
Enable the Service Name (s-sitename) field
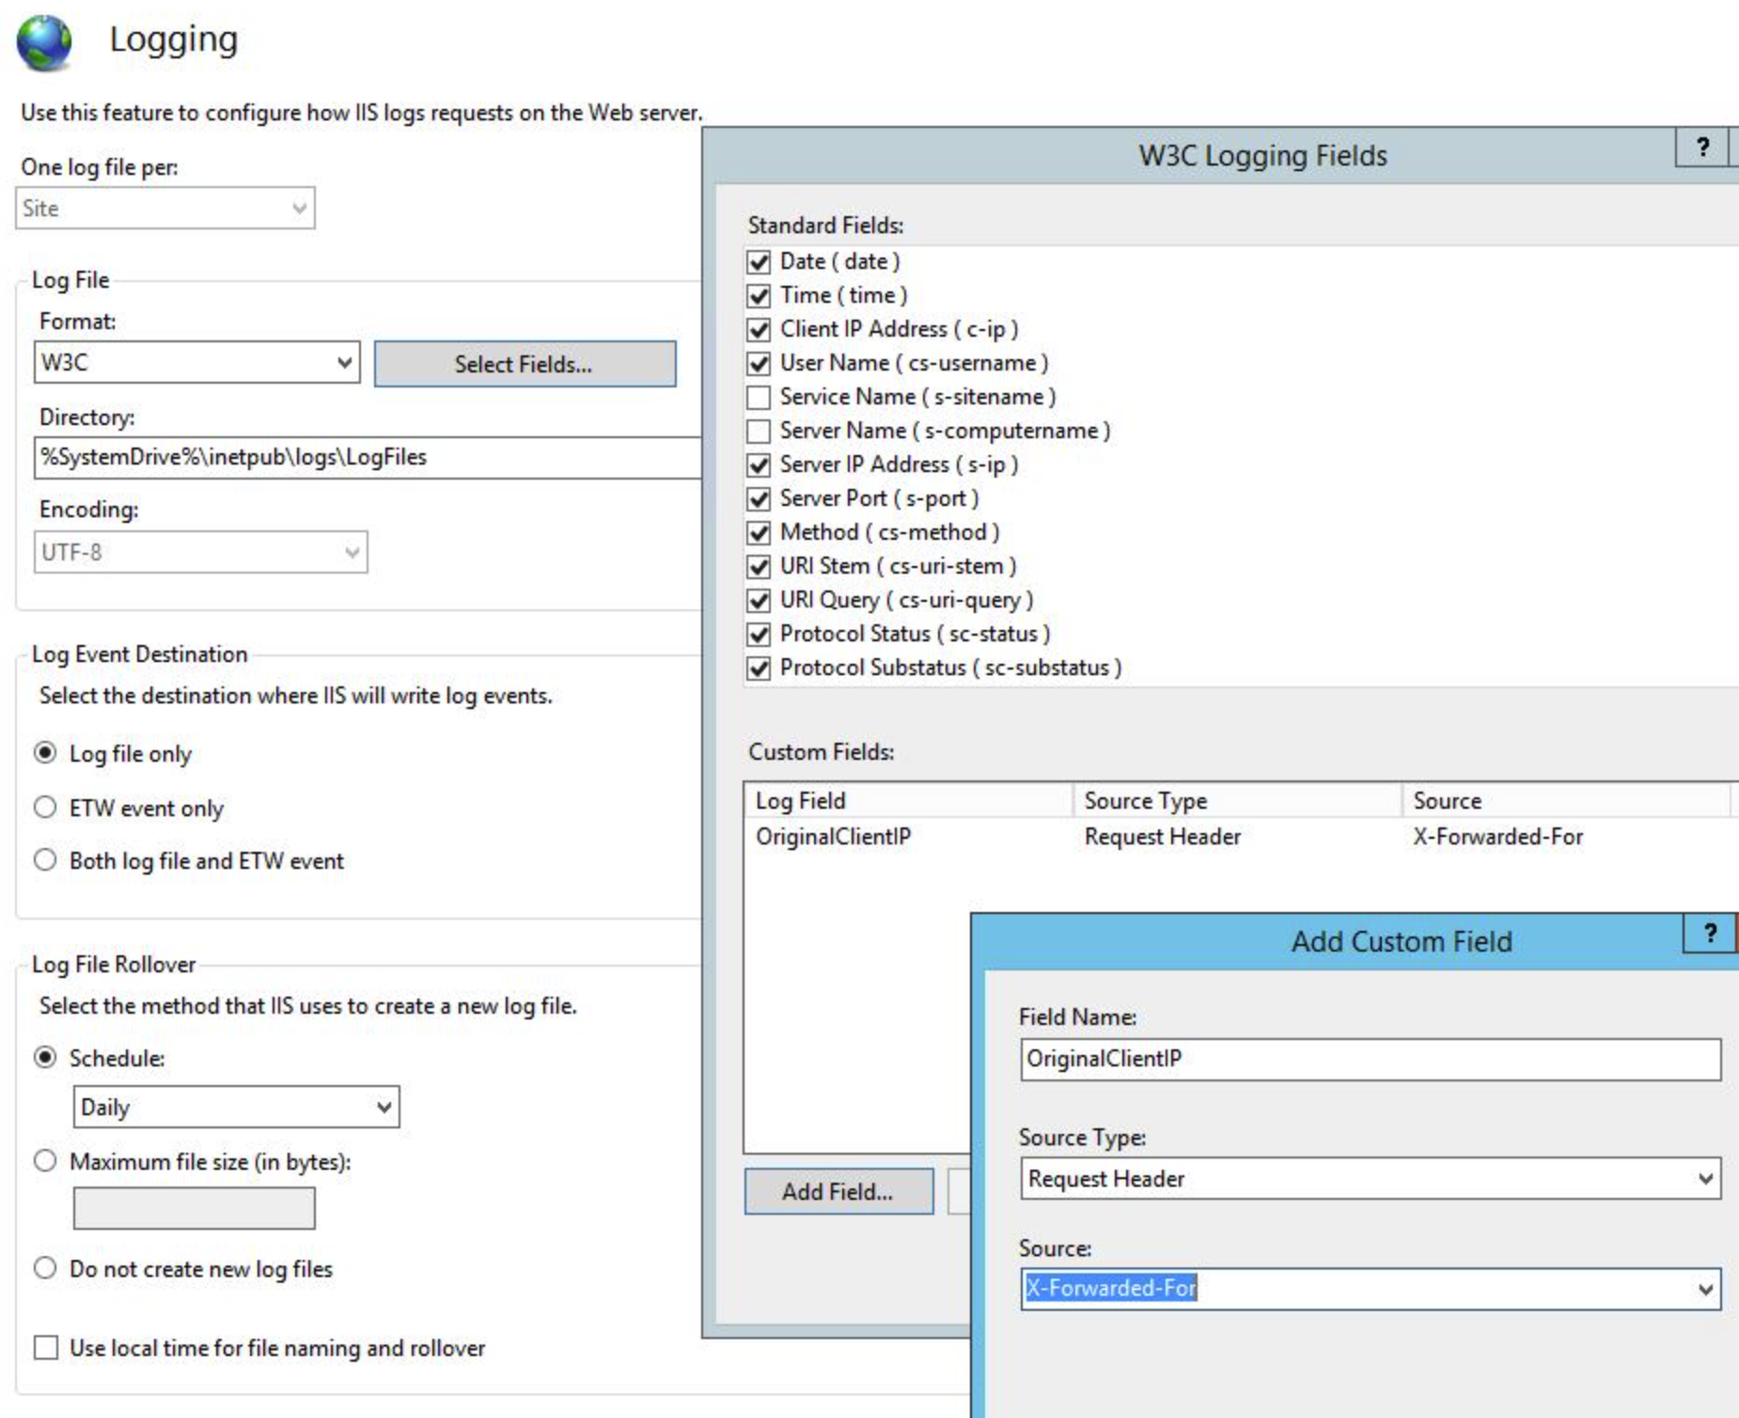(x=758, y=396)
